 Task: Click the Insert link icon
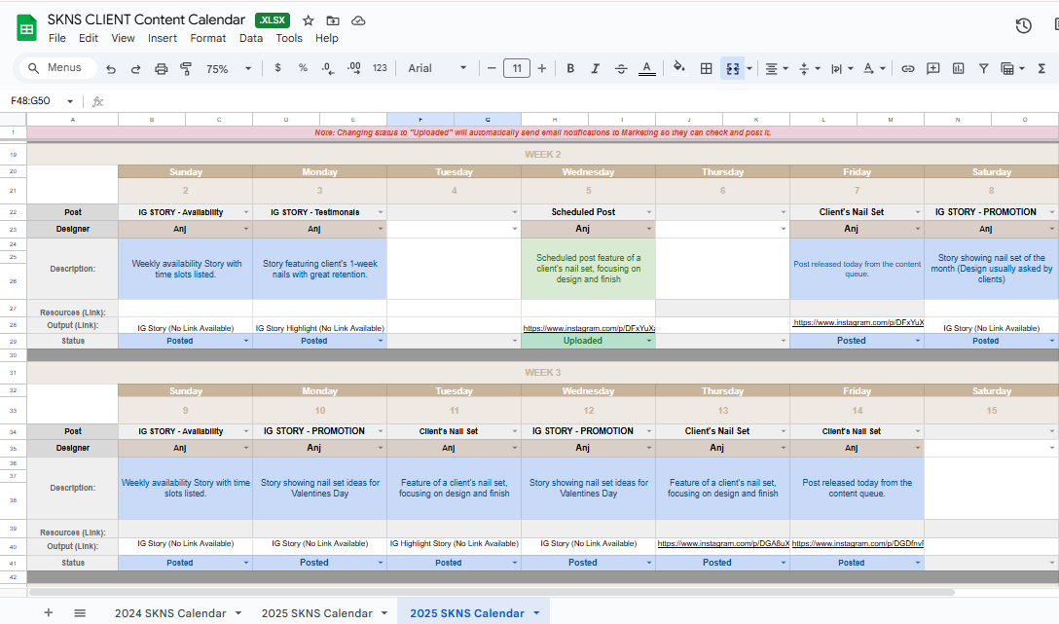click(x=908, y=69)
